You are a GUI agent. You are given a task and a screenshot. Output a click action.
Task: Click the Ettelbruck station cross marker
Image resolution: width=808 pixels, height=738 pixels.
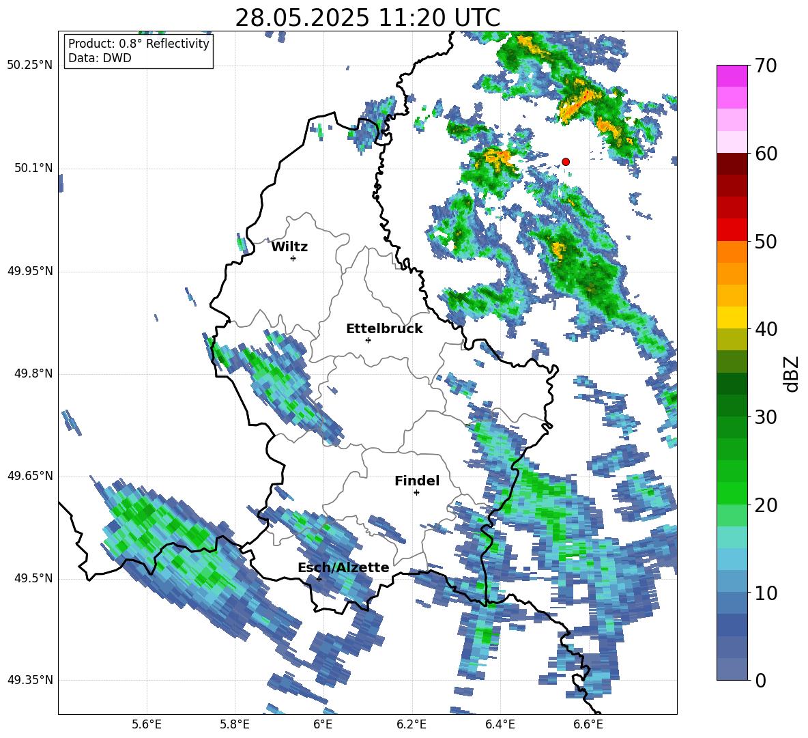coord(368,340)
